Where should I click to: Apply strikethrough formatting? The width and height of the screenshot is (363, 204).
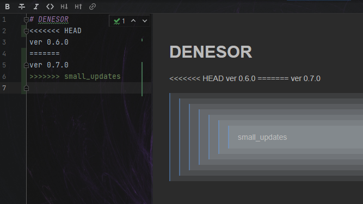pyautogui.click(x=22, y=7)
